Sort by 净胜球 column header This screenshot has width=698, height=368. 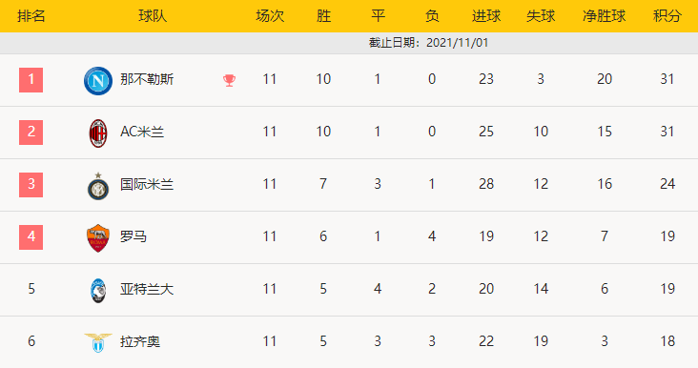point(604,16)
